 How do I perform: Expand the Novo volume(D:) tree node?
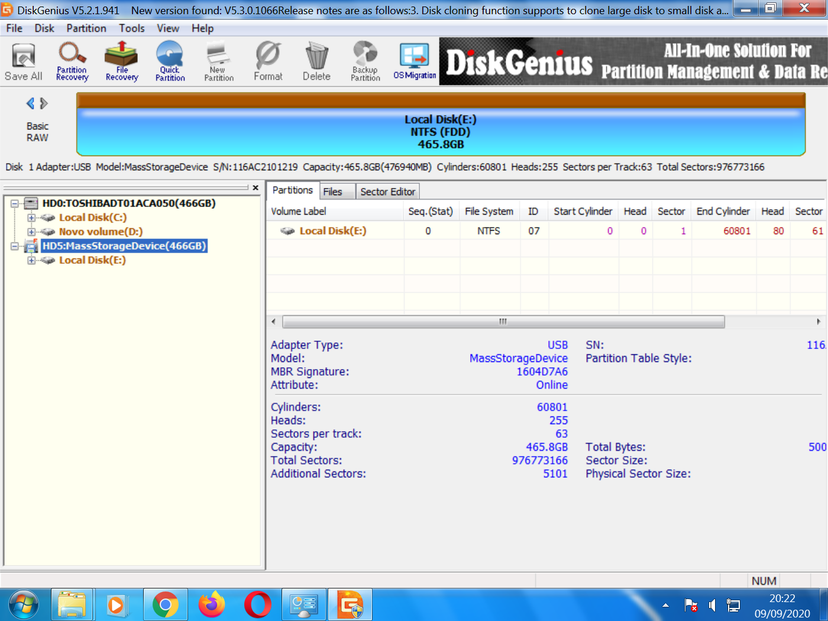31,232
